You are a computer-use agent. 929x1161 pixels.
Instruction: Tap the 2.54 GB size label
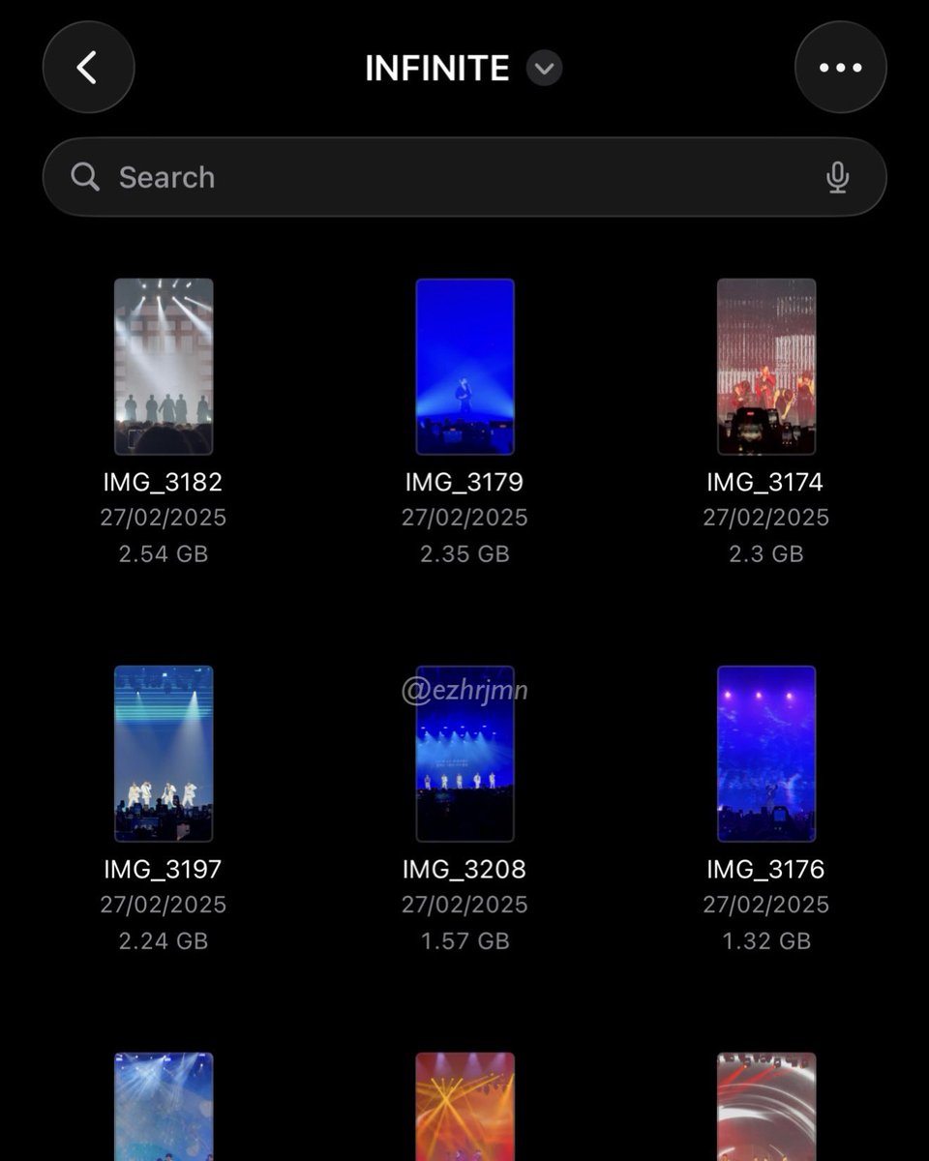[164, 553]
